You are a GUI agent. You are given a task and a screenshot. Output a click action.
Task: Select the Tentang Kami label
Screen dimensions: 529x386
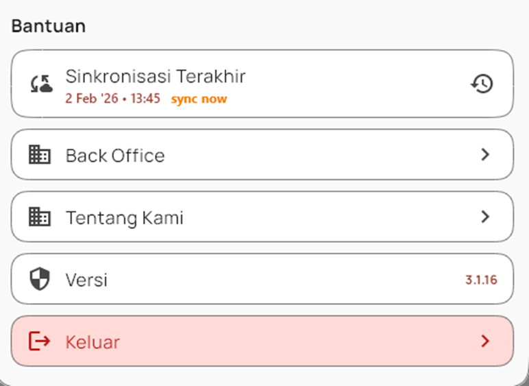(x=124, y=218)
